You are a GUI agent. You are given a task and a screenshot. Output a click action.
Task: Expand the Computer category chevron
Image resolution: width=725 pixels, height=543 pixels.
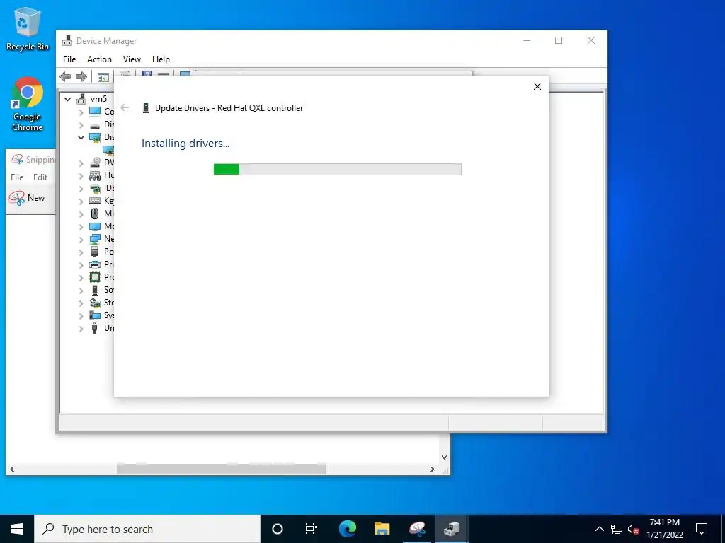click(x=81, y=112)
